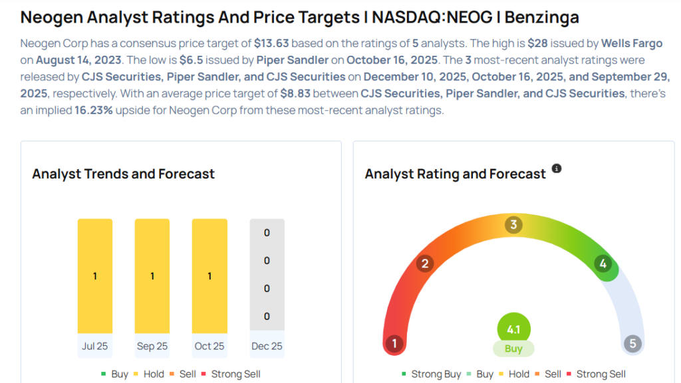681x383 pixels.
Task: Toggle Strong Buy legend under the gauge
Action: pos(432,374)
